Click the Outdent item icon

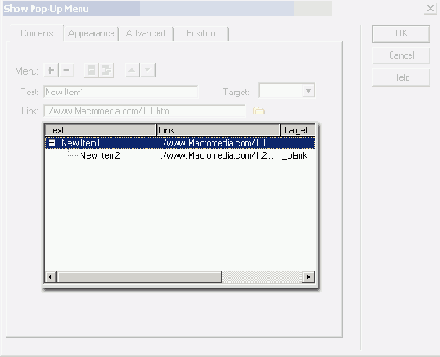click(x=92, y=70)
